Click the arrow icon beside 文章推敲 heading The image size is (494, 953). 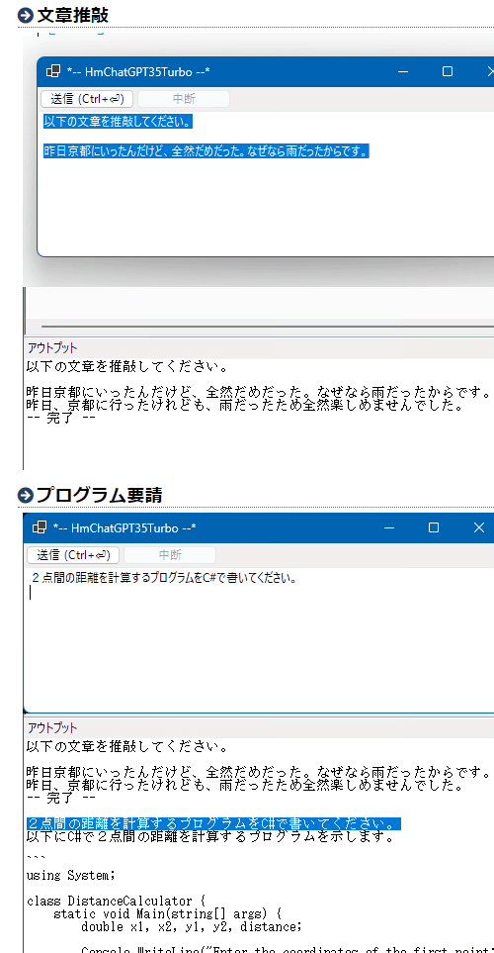tap(26, 15)
